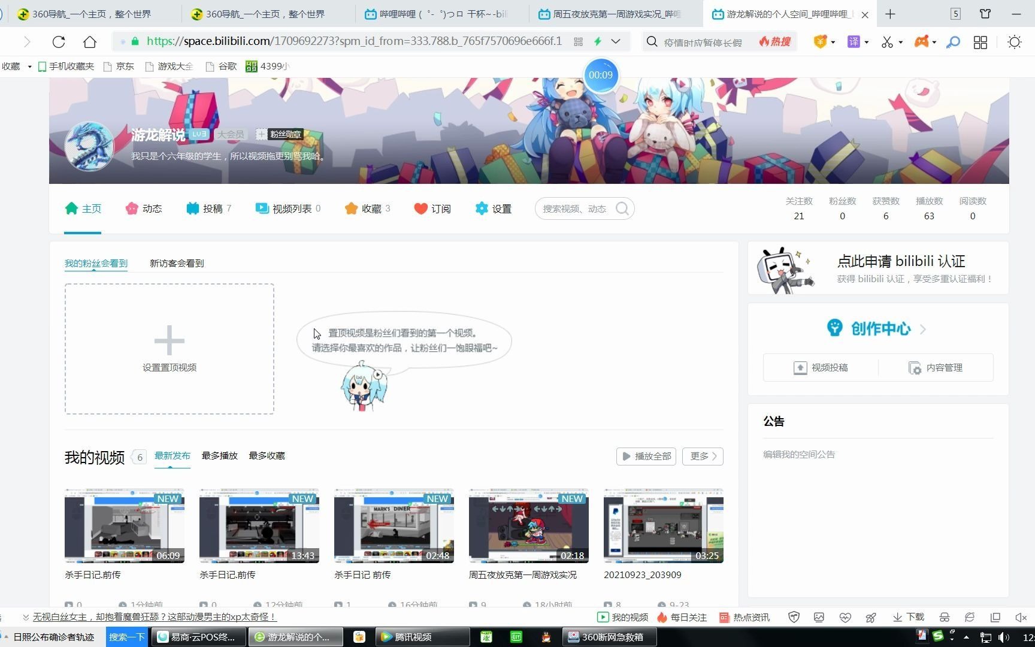
Task: Click the scissors screenshot tool icon
Action: 887,41
